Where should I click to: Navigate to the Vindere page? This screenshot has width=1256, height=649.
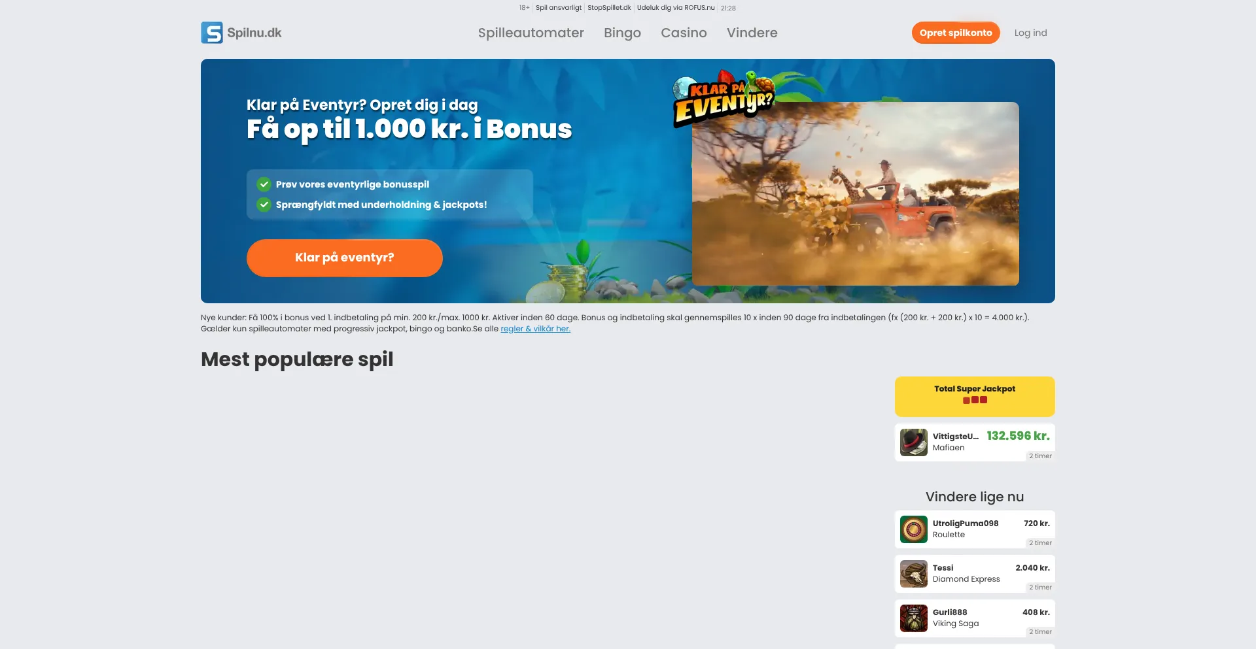click(x=752, y=33)
